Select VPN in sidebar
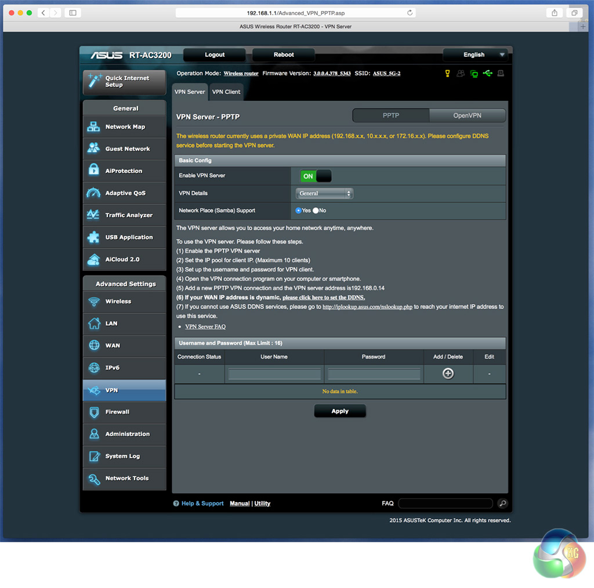 (124, 390)
